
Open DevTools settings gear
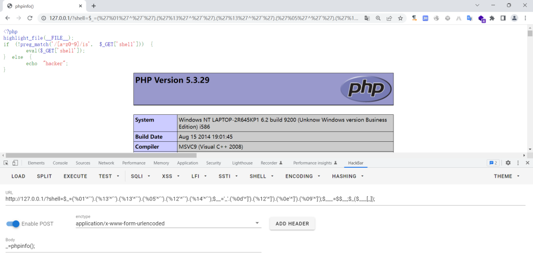tap(508, 163)
